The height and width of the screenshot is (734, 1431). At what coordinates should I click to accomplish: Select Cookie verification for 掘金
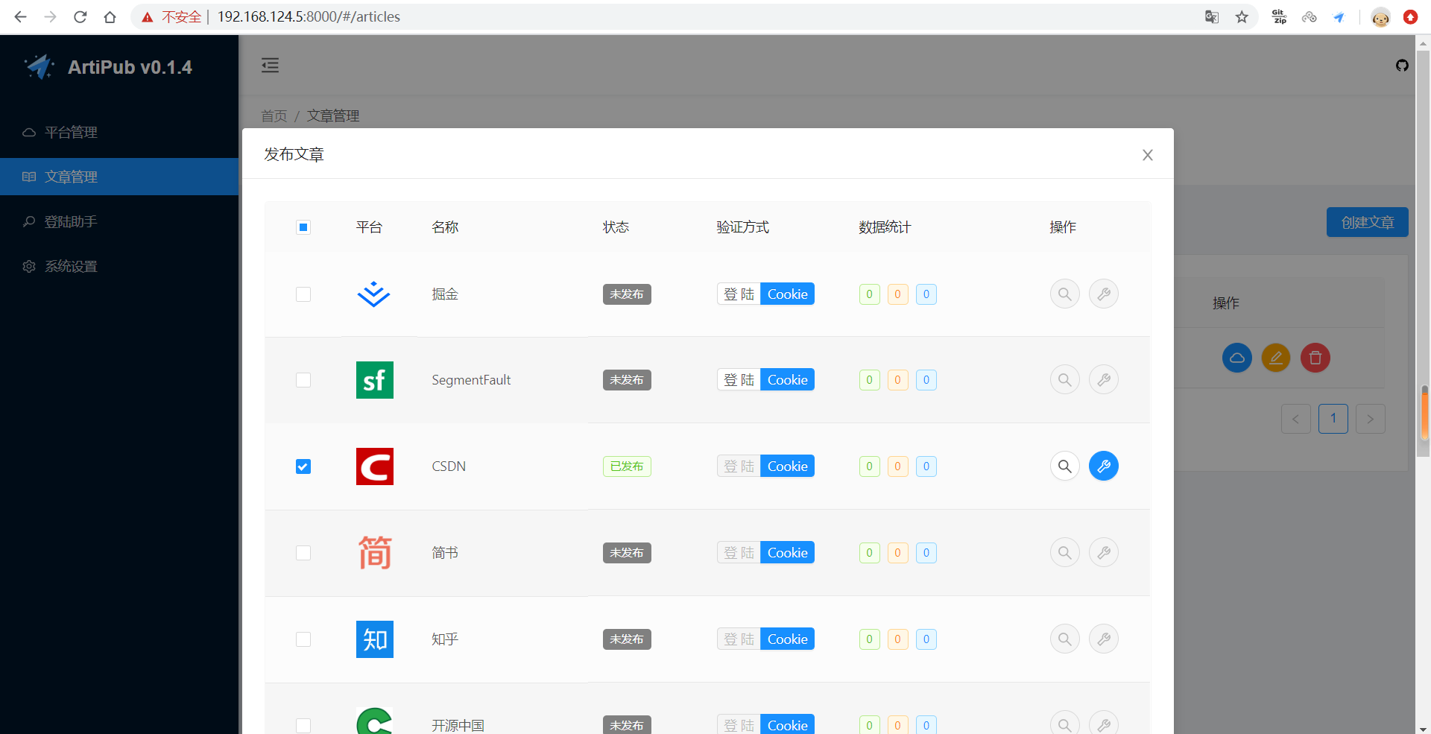click(788, 294)
